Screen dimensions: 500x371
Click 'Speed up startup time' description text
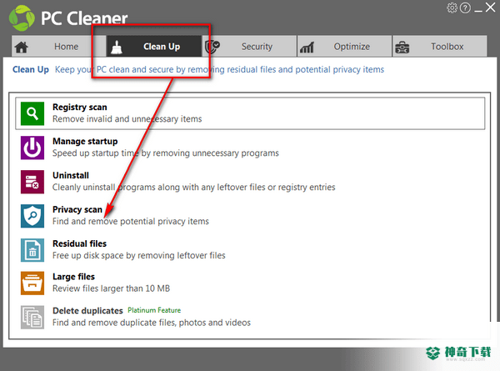166,153
